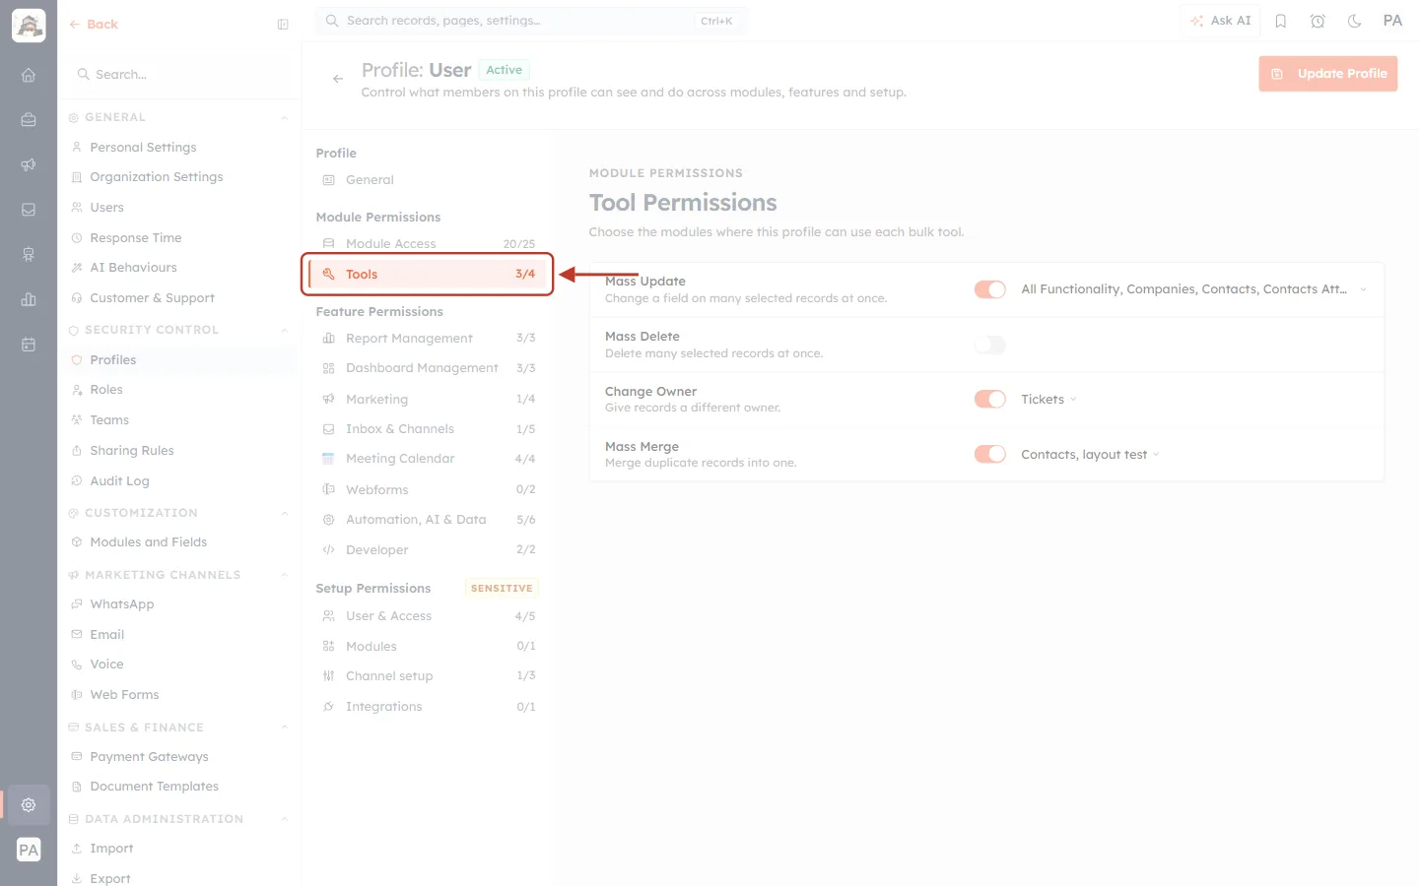Open the PA avatar at bottom left
Image resolution: width=1419 pixels, height=886 pixels.
[x=29, y=850]
